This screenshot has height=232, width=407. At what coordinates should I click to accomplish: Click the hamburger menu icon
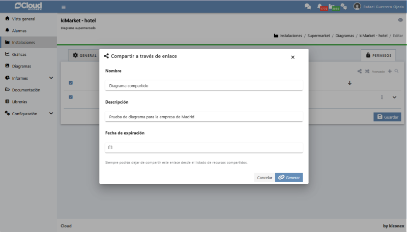64,7
